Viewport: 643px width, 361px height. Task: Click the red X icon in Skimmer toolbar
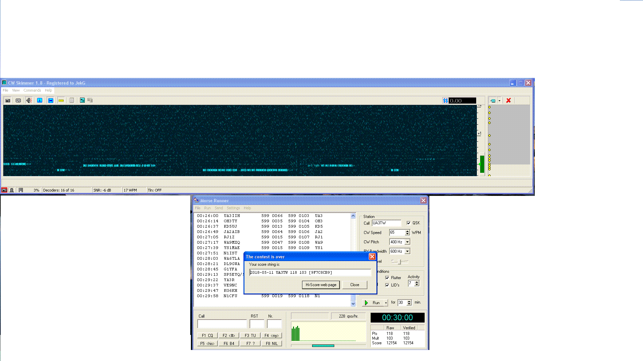coord(508,101)
